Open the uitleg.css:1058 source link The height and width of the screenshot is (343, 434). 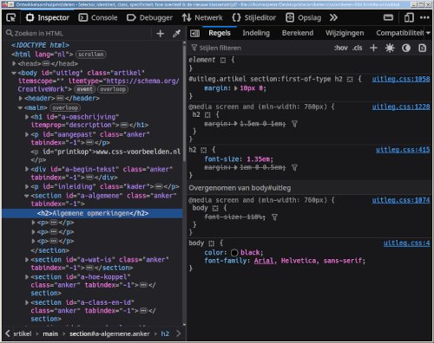click(401, 79)
